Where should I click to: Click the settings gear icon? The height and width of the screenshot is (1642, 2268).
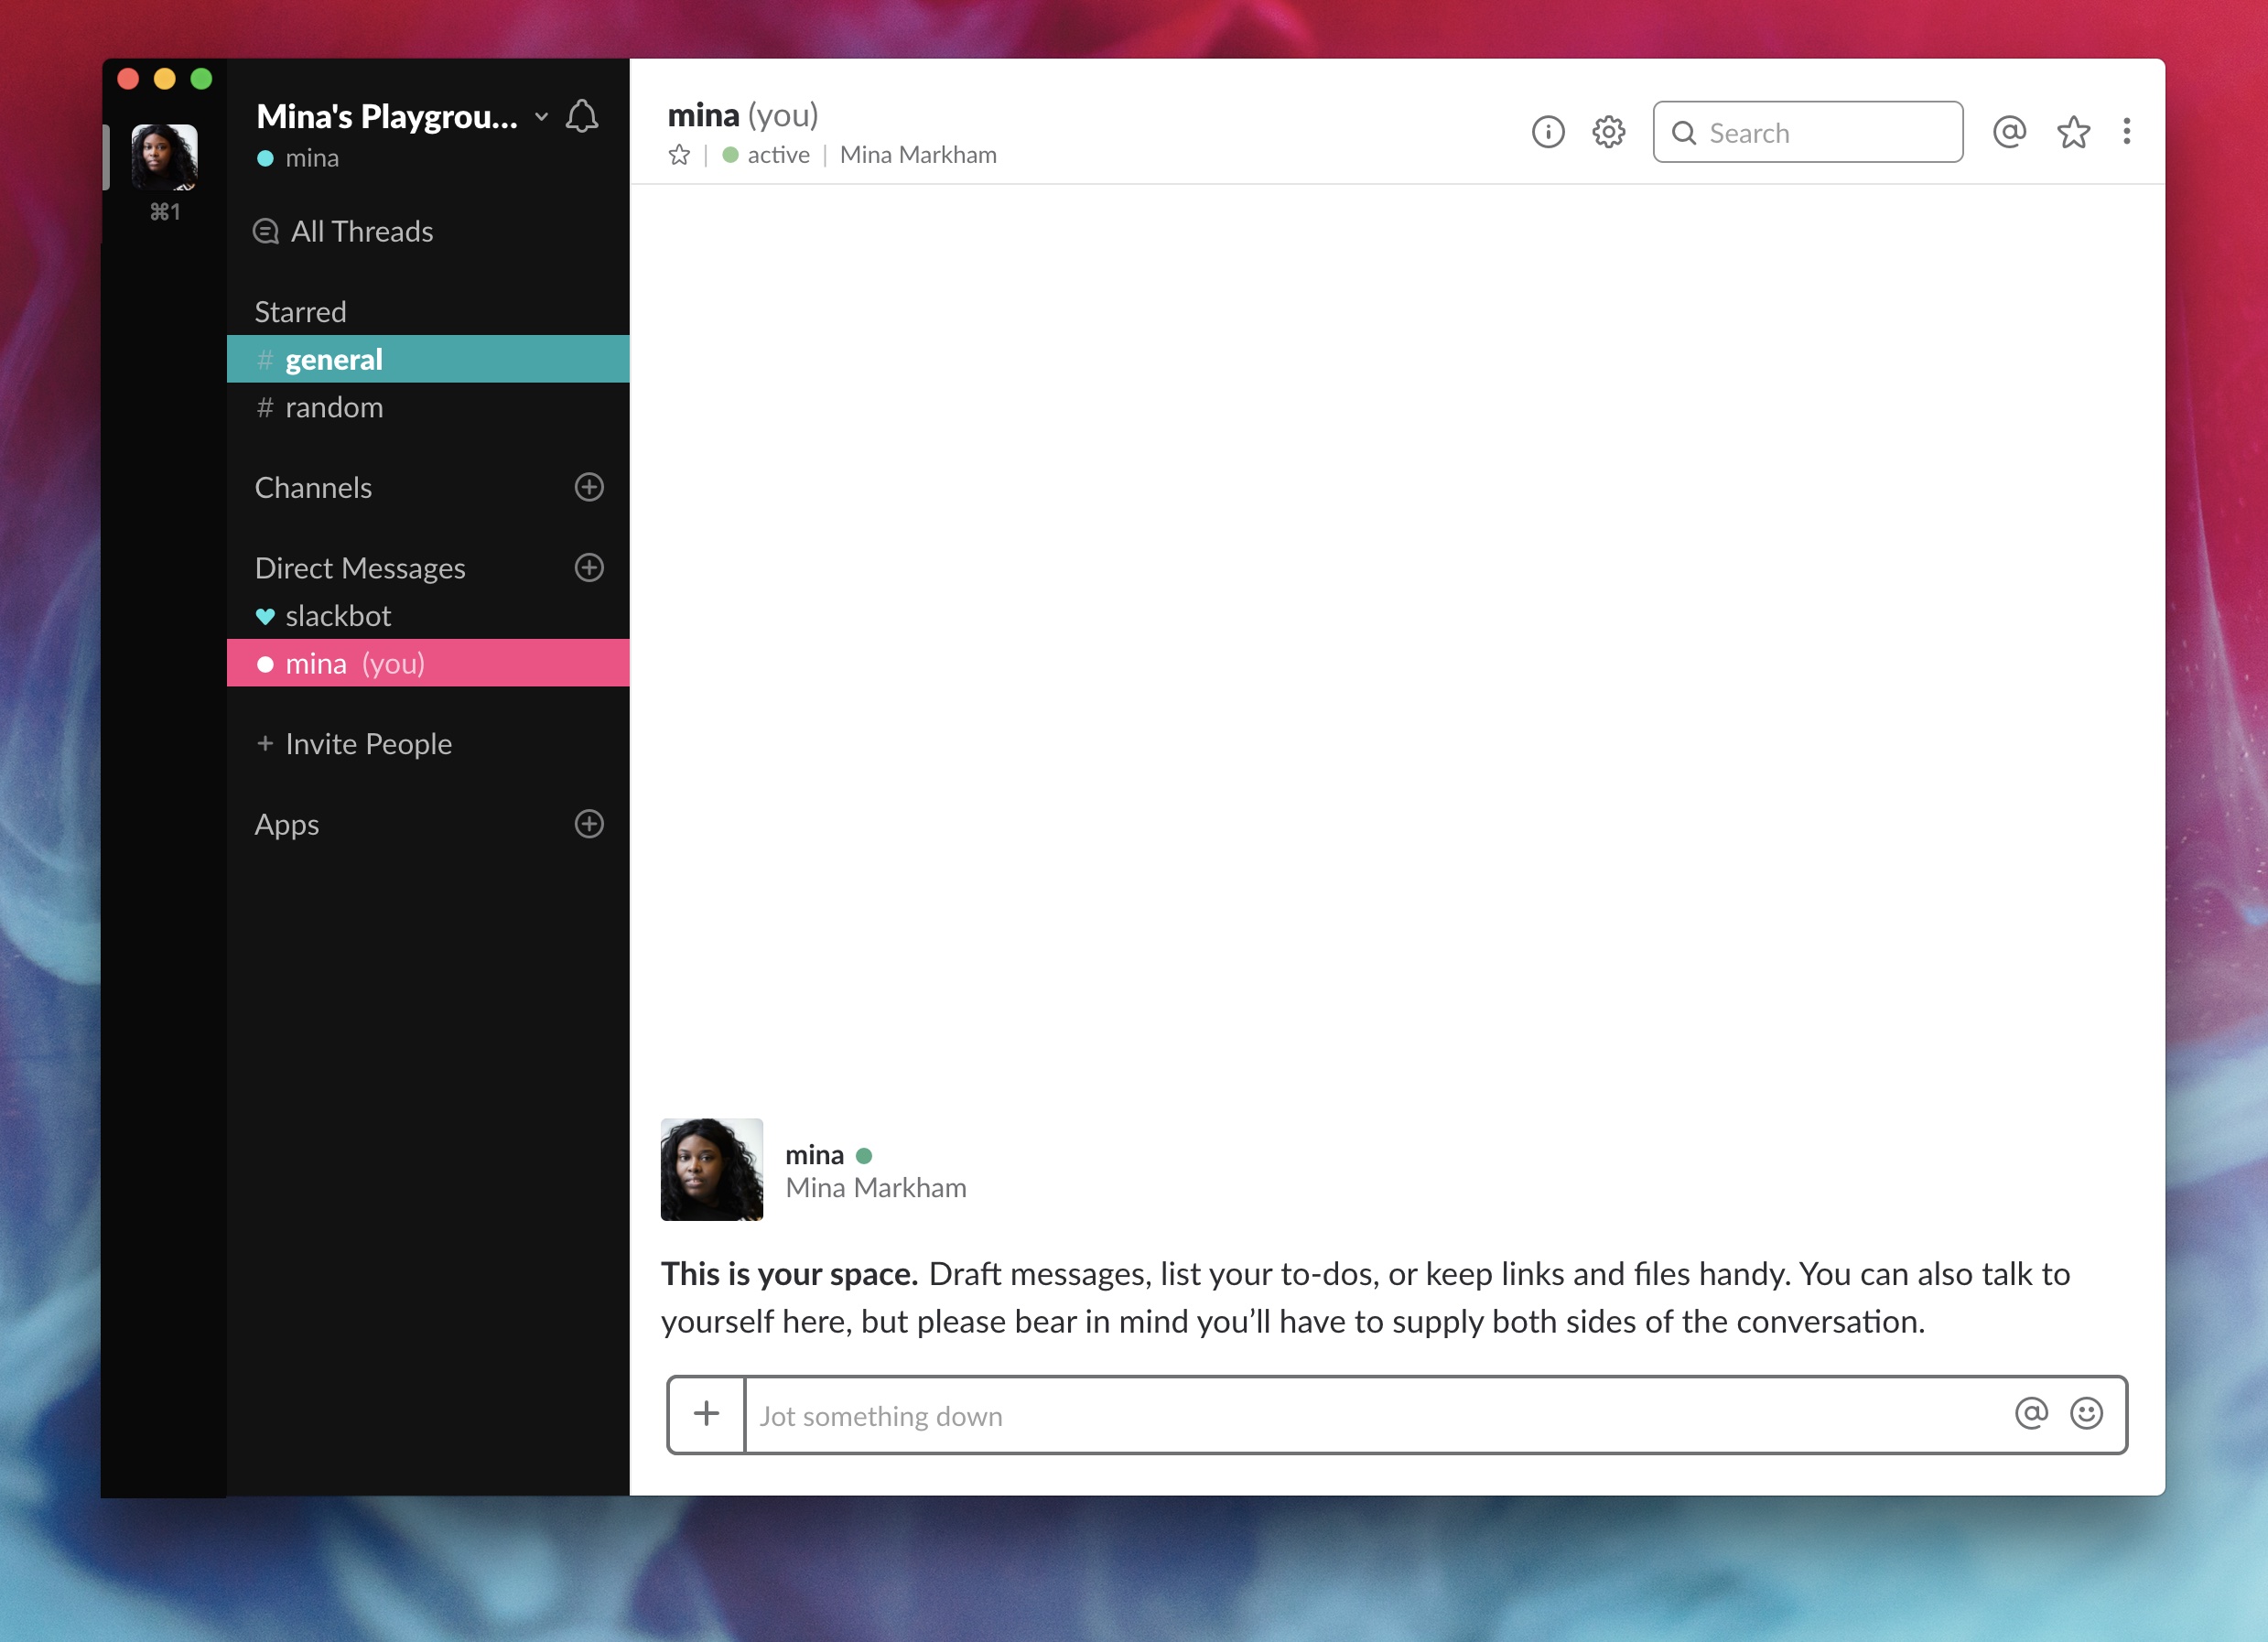click(x=1608, y=132)
